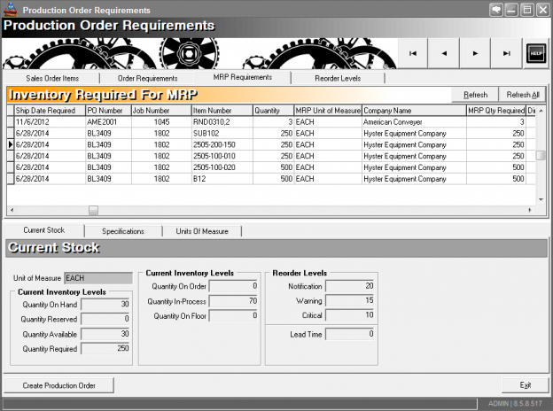The image size is (553, 411).
Task: Click the MRP Qty Required column header
Action: click(x=496, y=111)
